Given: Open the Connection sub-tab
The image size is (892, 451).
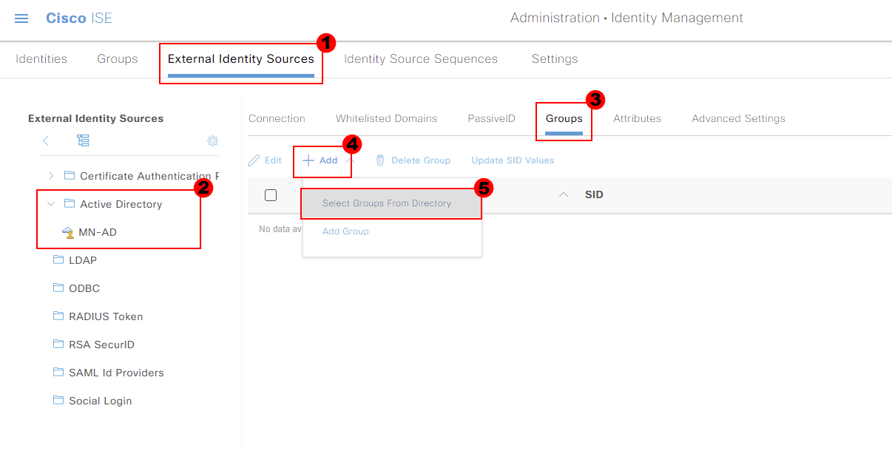Looking at the screenshot, I should (277, 118).
